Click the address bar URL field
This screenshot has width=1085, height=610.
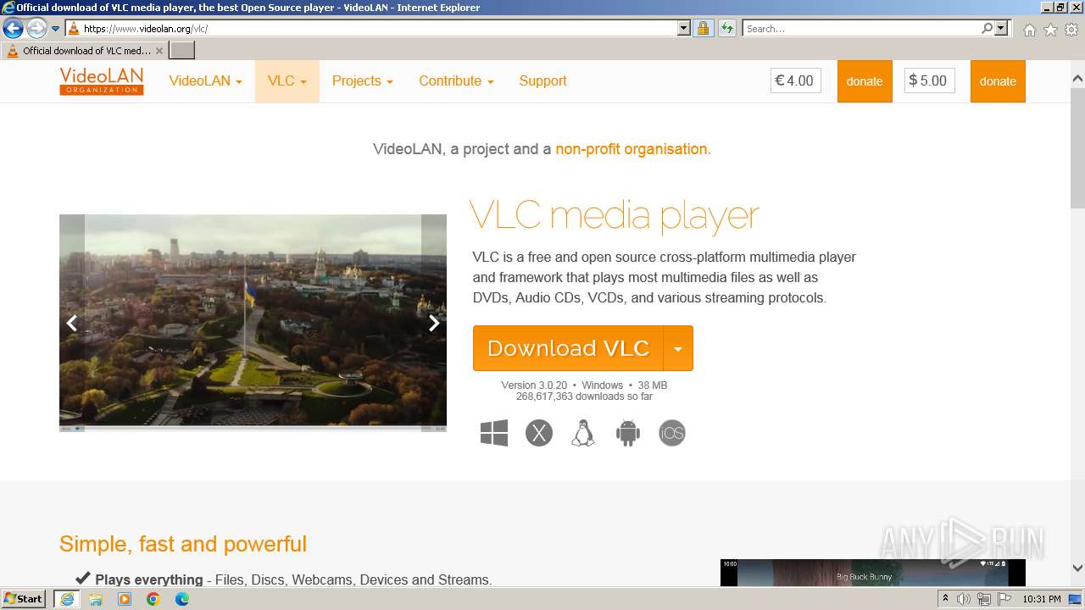tap(371, 28)
